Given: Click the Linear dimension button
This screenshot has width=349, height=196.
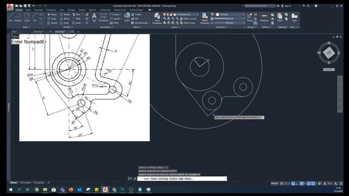Looking at the screenshot, I should click(115, 15).
